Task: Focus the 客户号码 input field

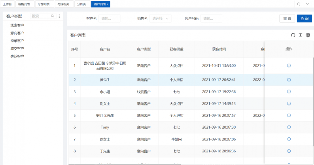Action: point(211,19)
